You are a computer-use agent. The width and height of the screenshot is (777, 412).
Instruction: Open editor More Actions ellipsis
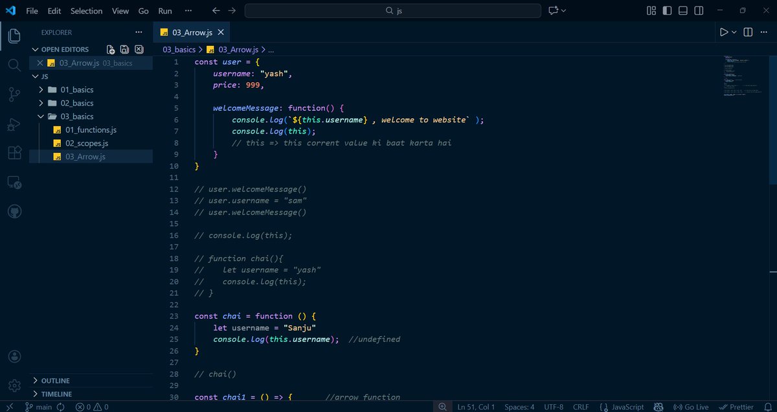click(x=765, y=32)
